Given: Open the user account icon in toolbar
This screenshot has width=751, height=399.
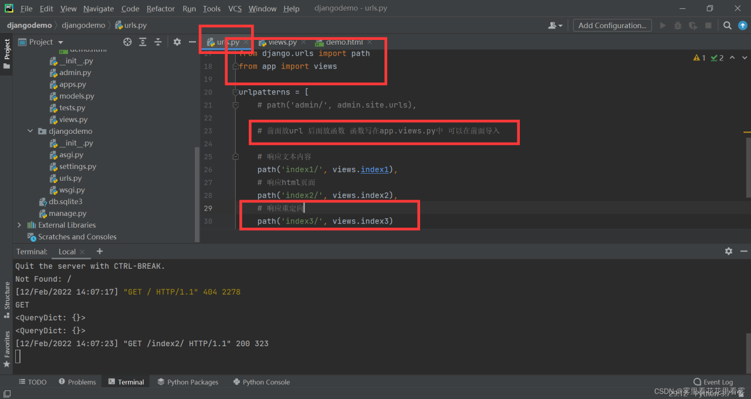Looking at the screenshot, I should 554,25.
